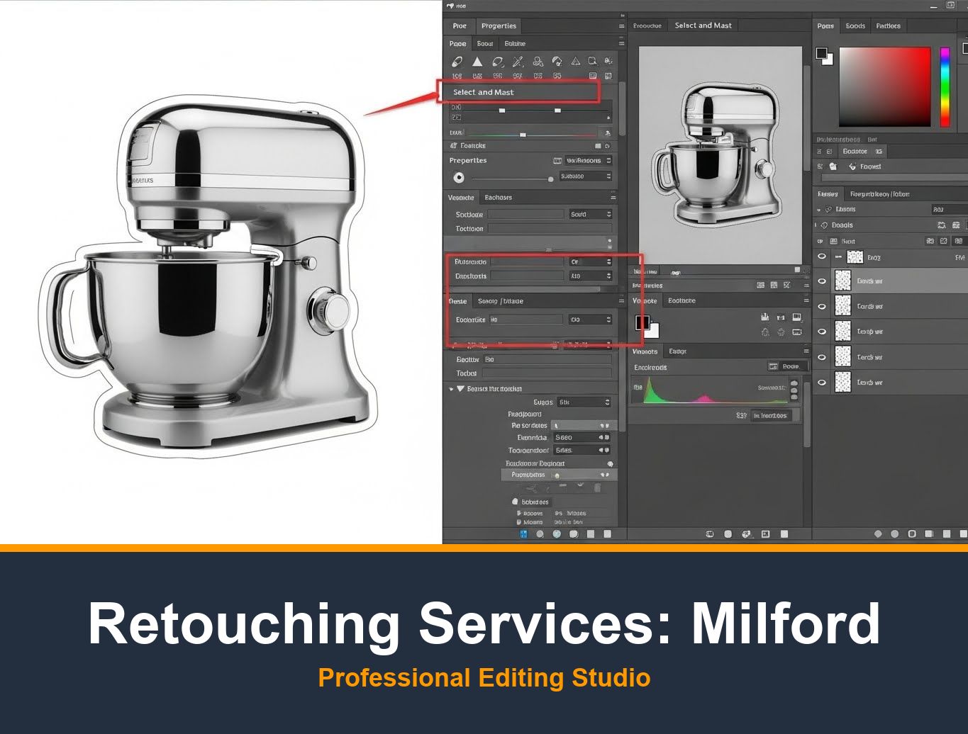Select the scissors crop tool
This screenshot has height=734, width=968.
click(517, 62)
